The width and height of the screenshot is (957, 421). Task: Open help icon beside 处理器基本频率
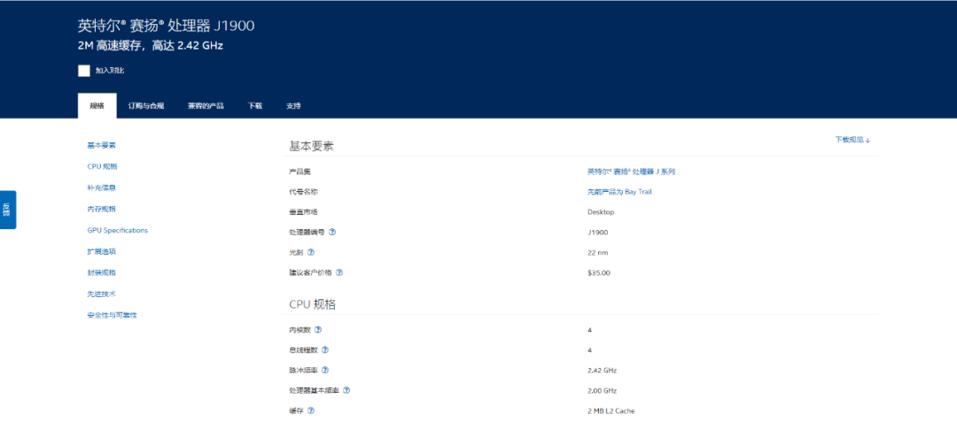(346, 390)
